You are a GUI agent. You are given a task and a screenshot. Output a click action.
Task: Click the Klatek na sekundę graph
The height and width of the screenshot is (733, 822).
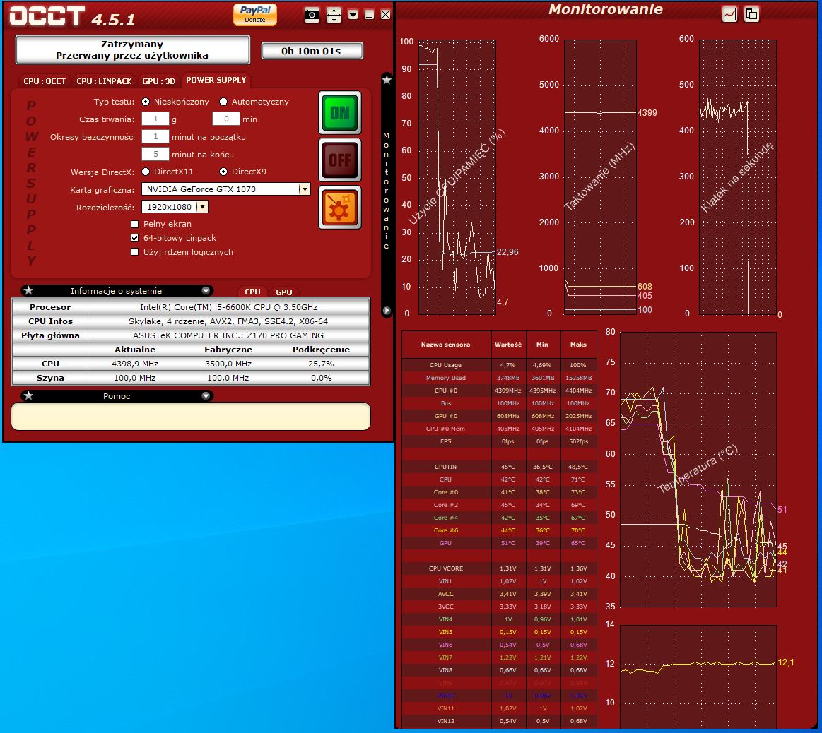738,177
